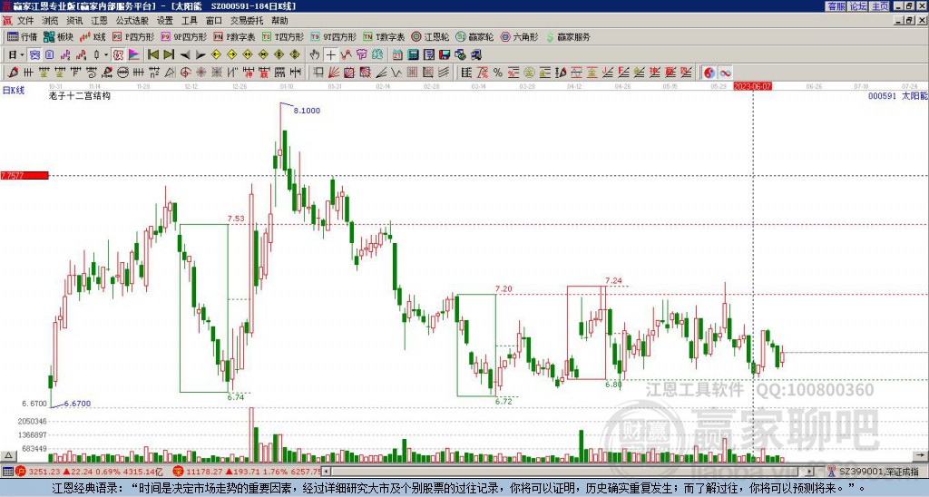
Task: Open the P数字表 number table
Action: [234, 36]
